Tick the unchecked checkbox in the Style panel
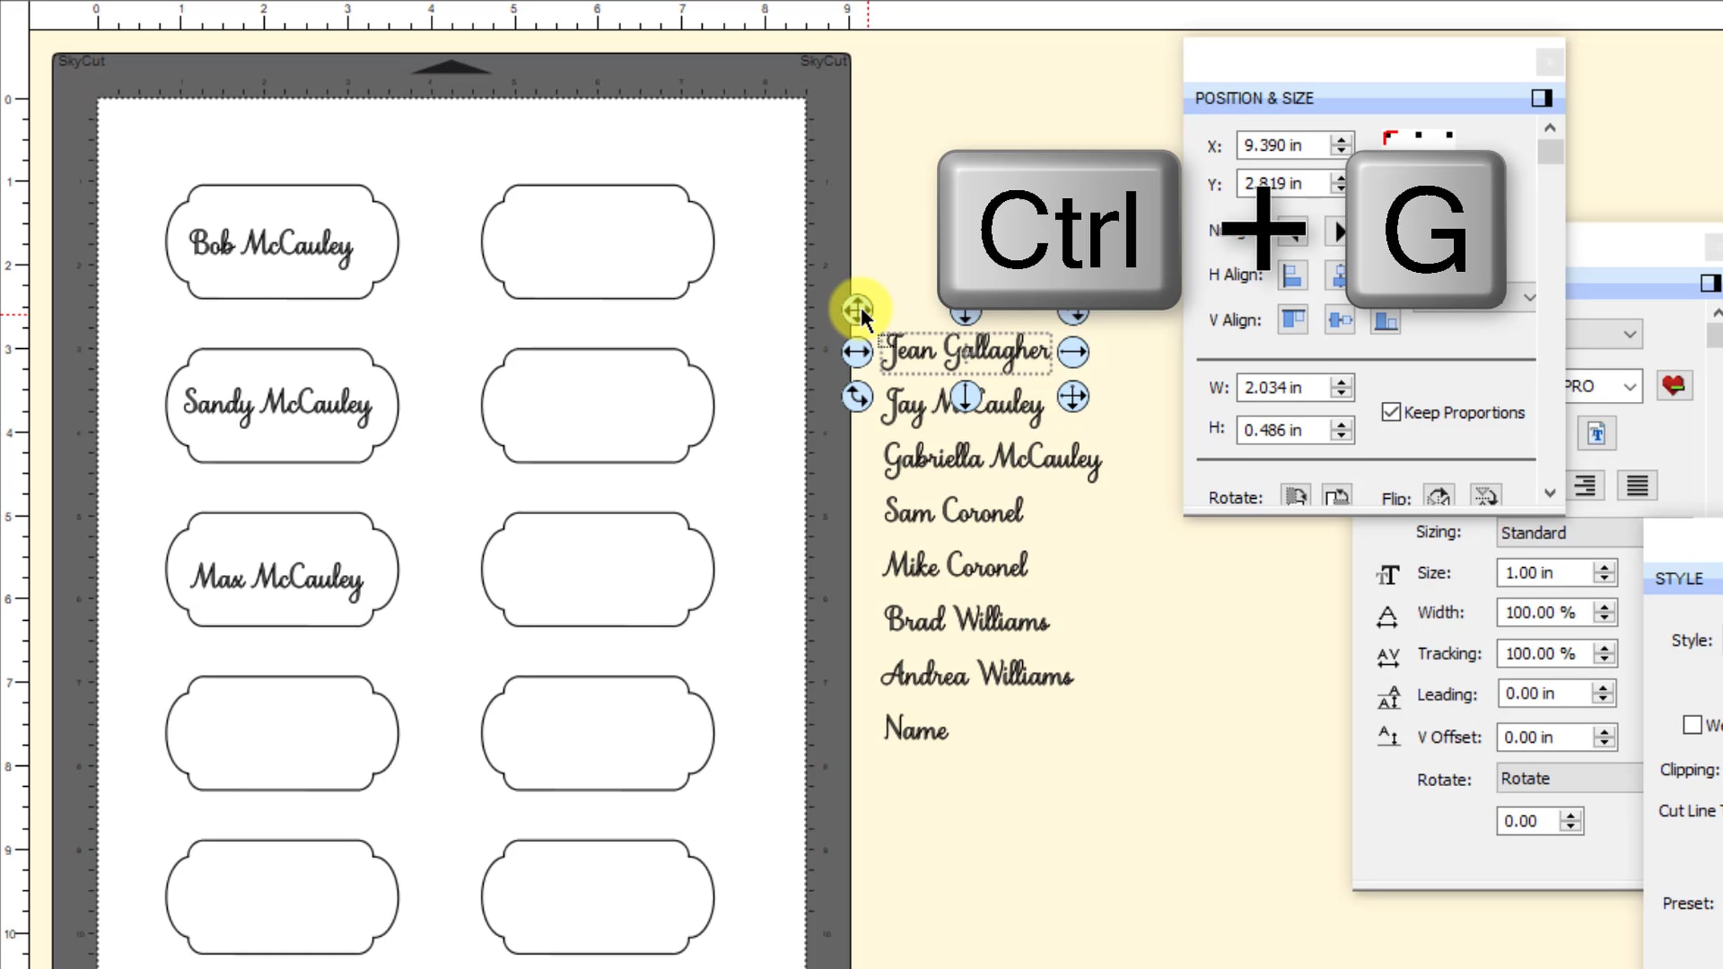 pyautogui.click(x=1692, y=724)
